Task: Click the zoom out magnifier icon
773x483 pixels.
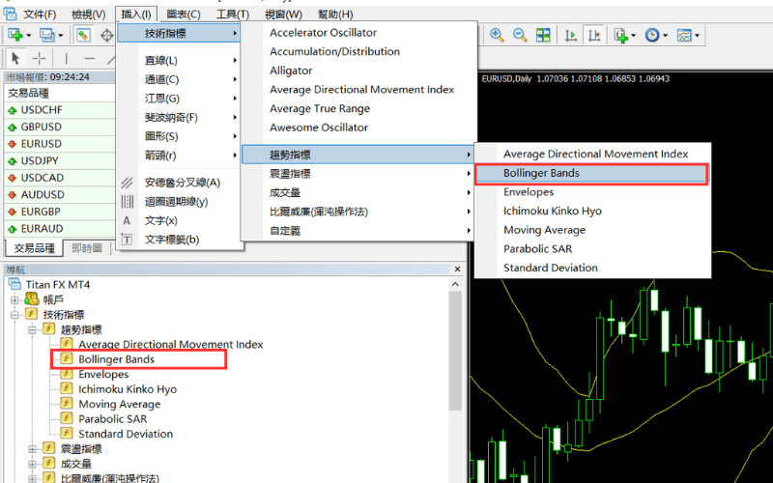Action: coord(520,35)
